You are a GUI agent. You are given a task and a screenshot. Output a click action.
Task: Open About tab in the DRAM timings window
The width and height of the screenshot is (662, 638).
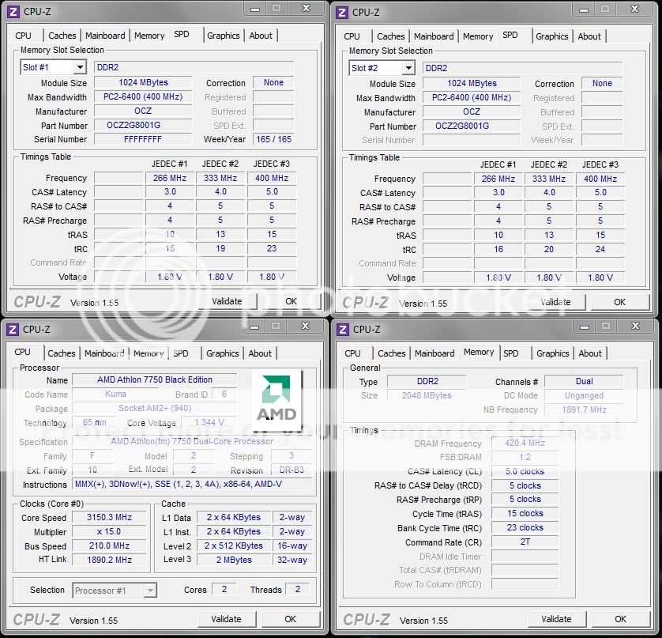(590, 353)
